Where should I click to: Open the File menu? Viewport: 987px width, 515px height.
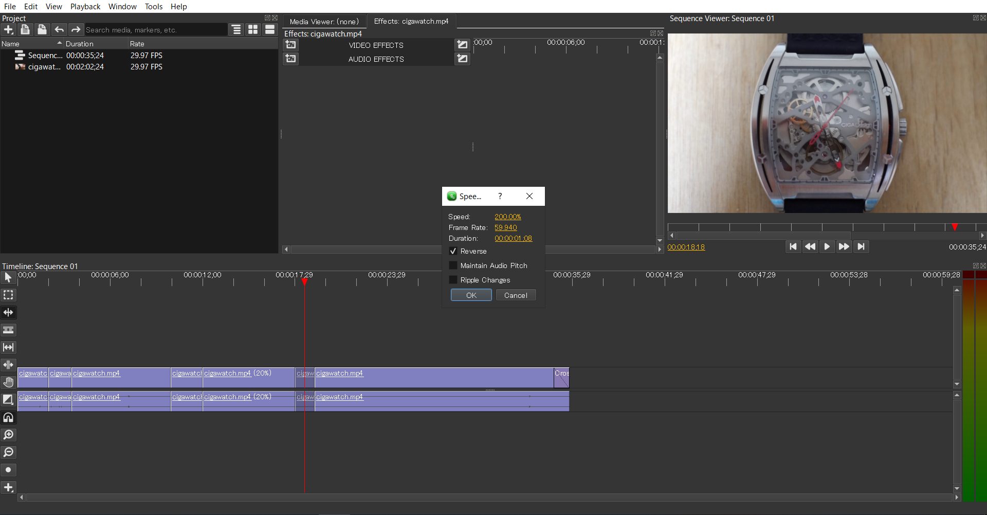10,6
